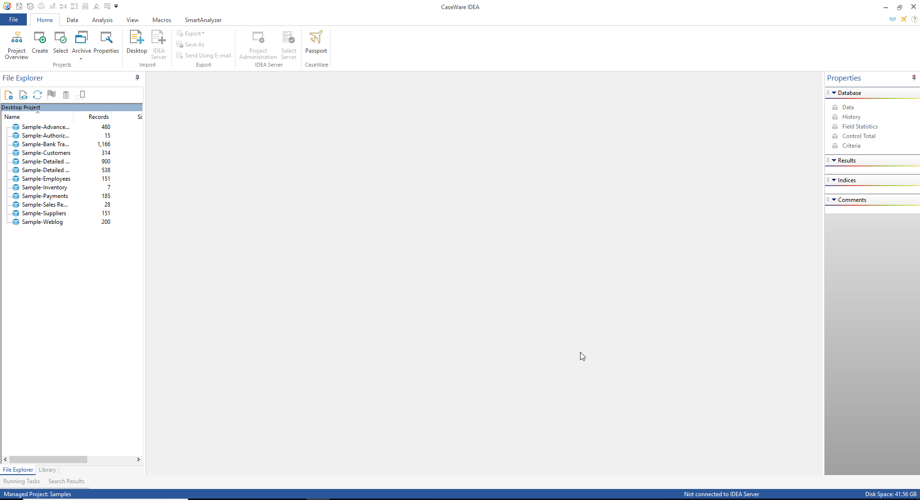Open the View ribbon tab

pyautogui.click(x=132, y=20)
